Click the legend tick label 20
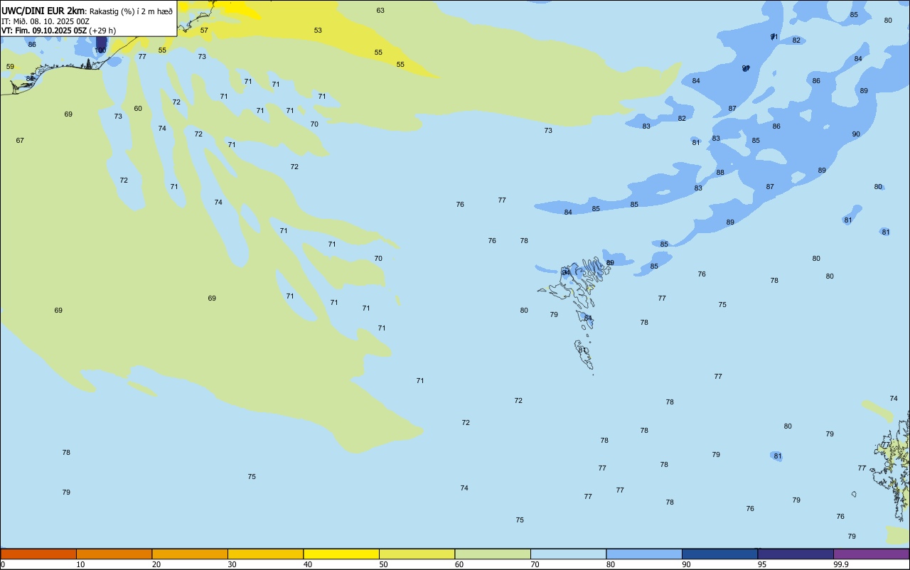The height and width of the screenshot is (570, 910). pos(156,564)
